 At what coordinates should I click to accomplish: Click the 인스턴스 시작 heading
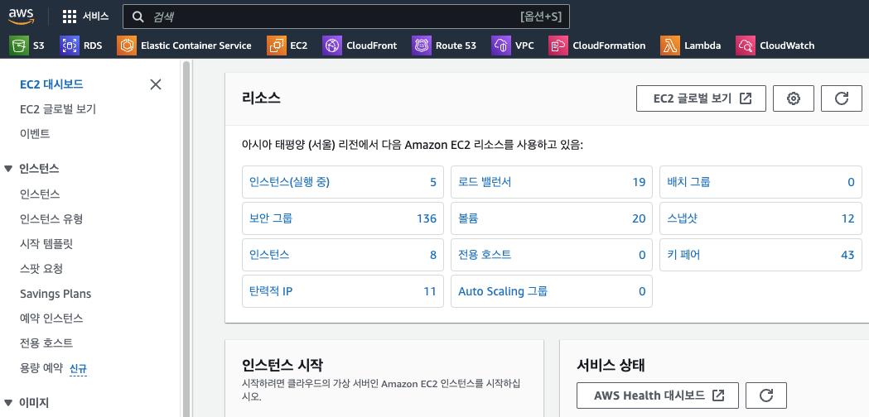282,365
